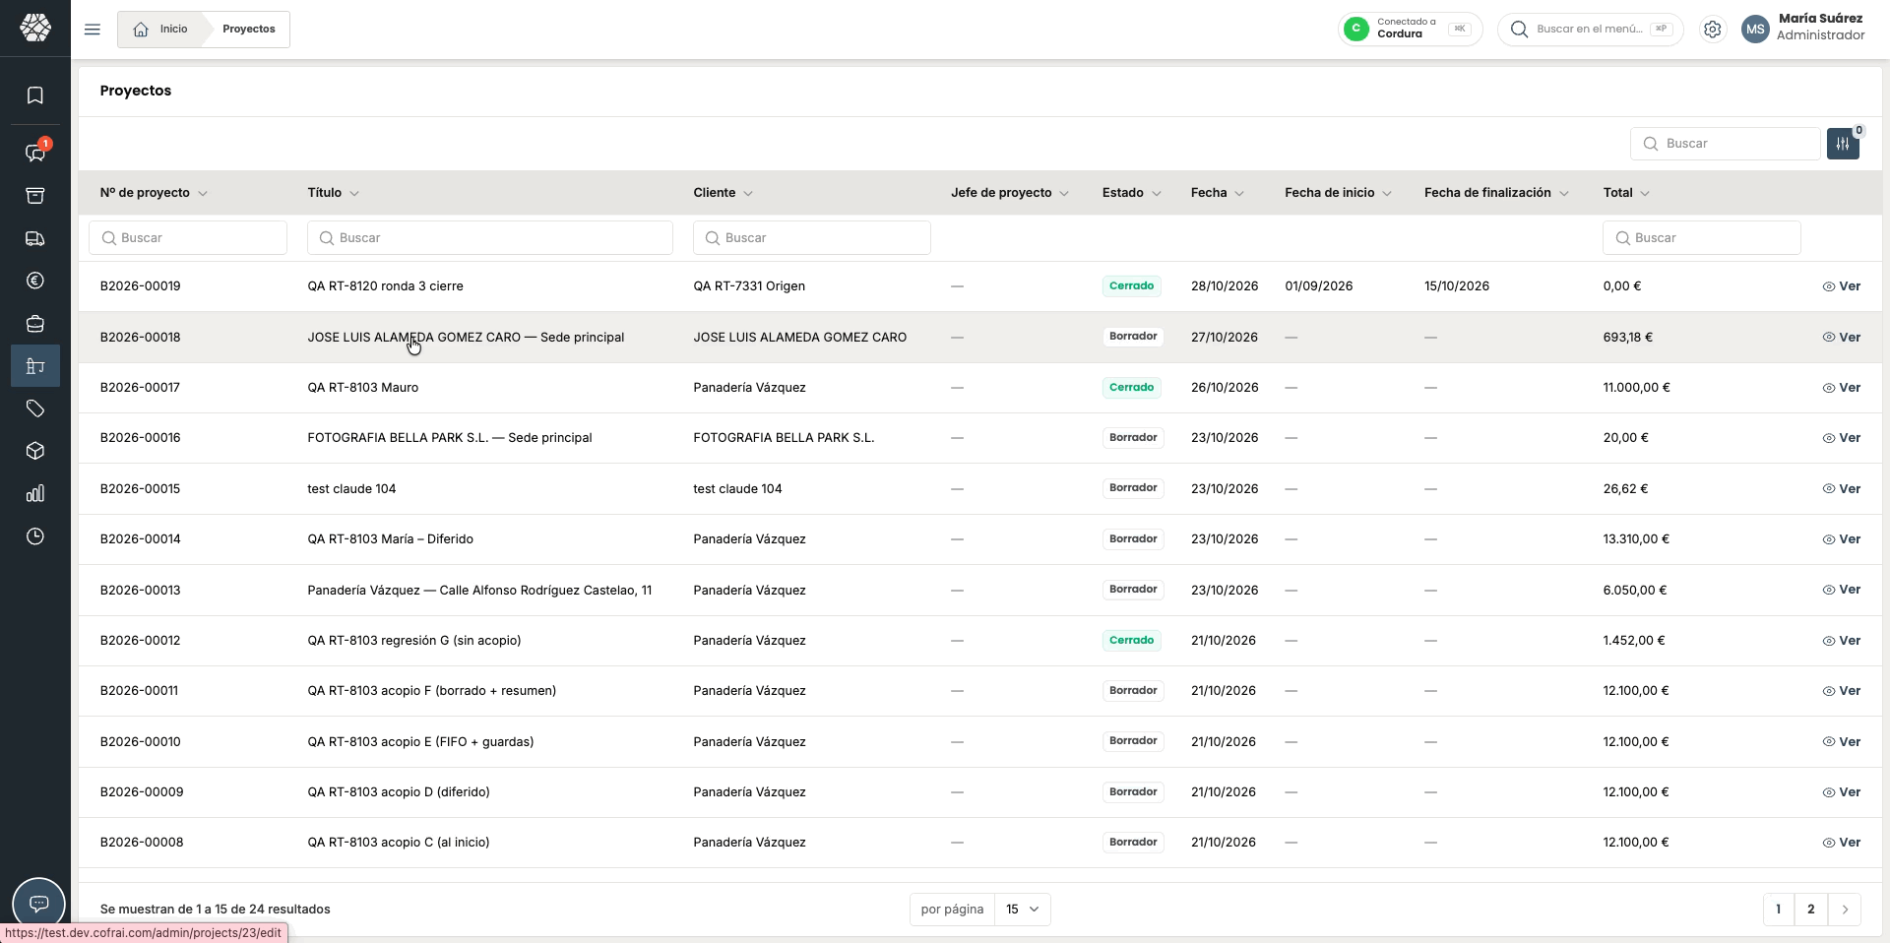
Task: Click the Cerrado badge of B2026-00017
Action: 1131,388
